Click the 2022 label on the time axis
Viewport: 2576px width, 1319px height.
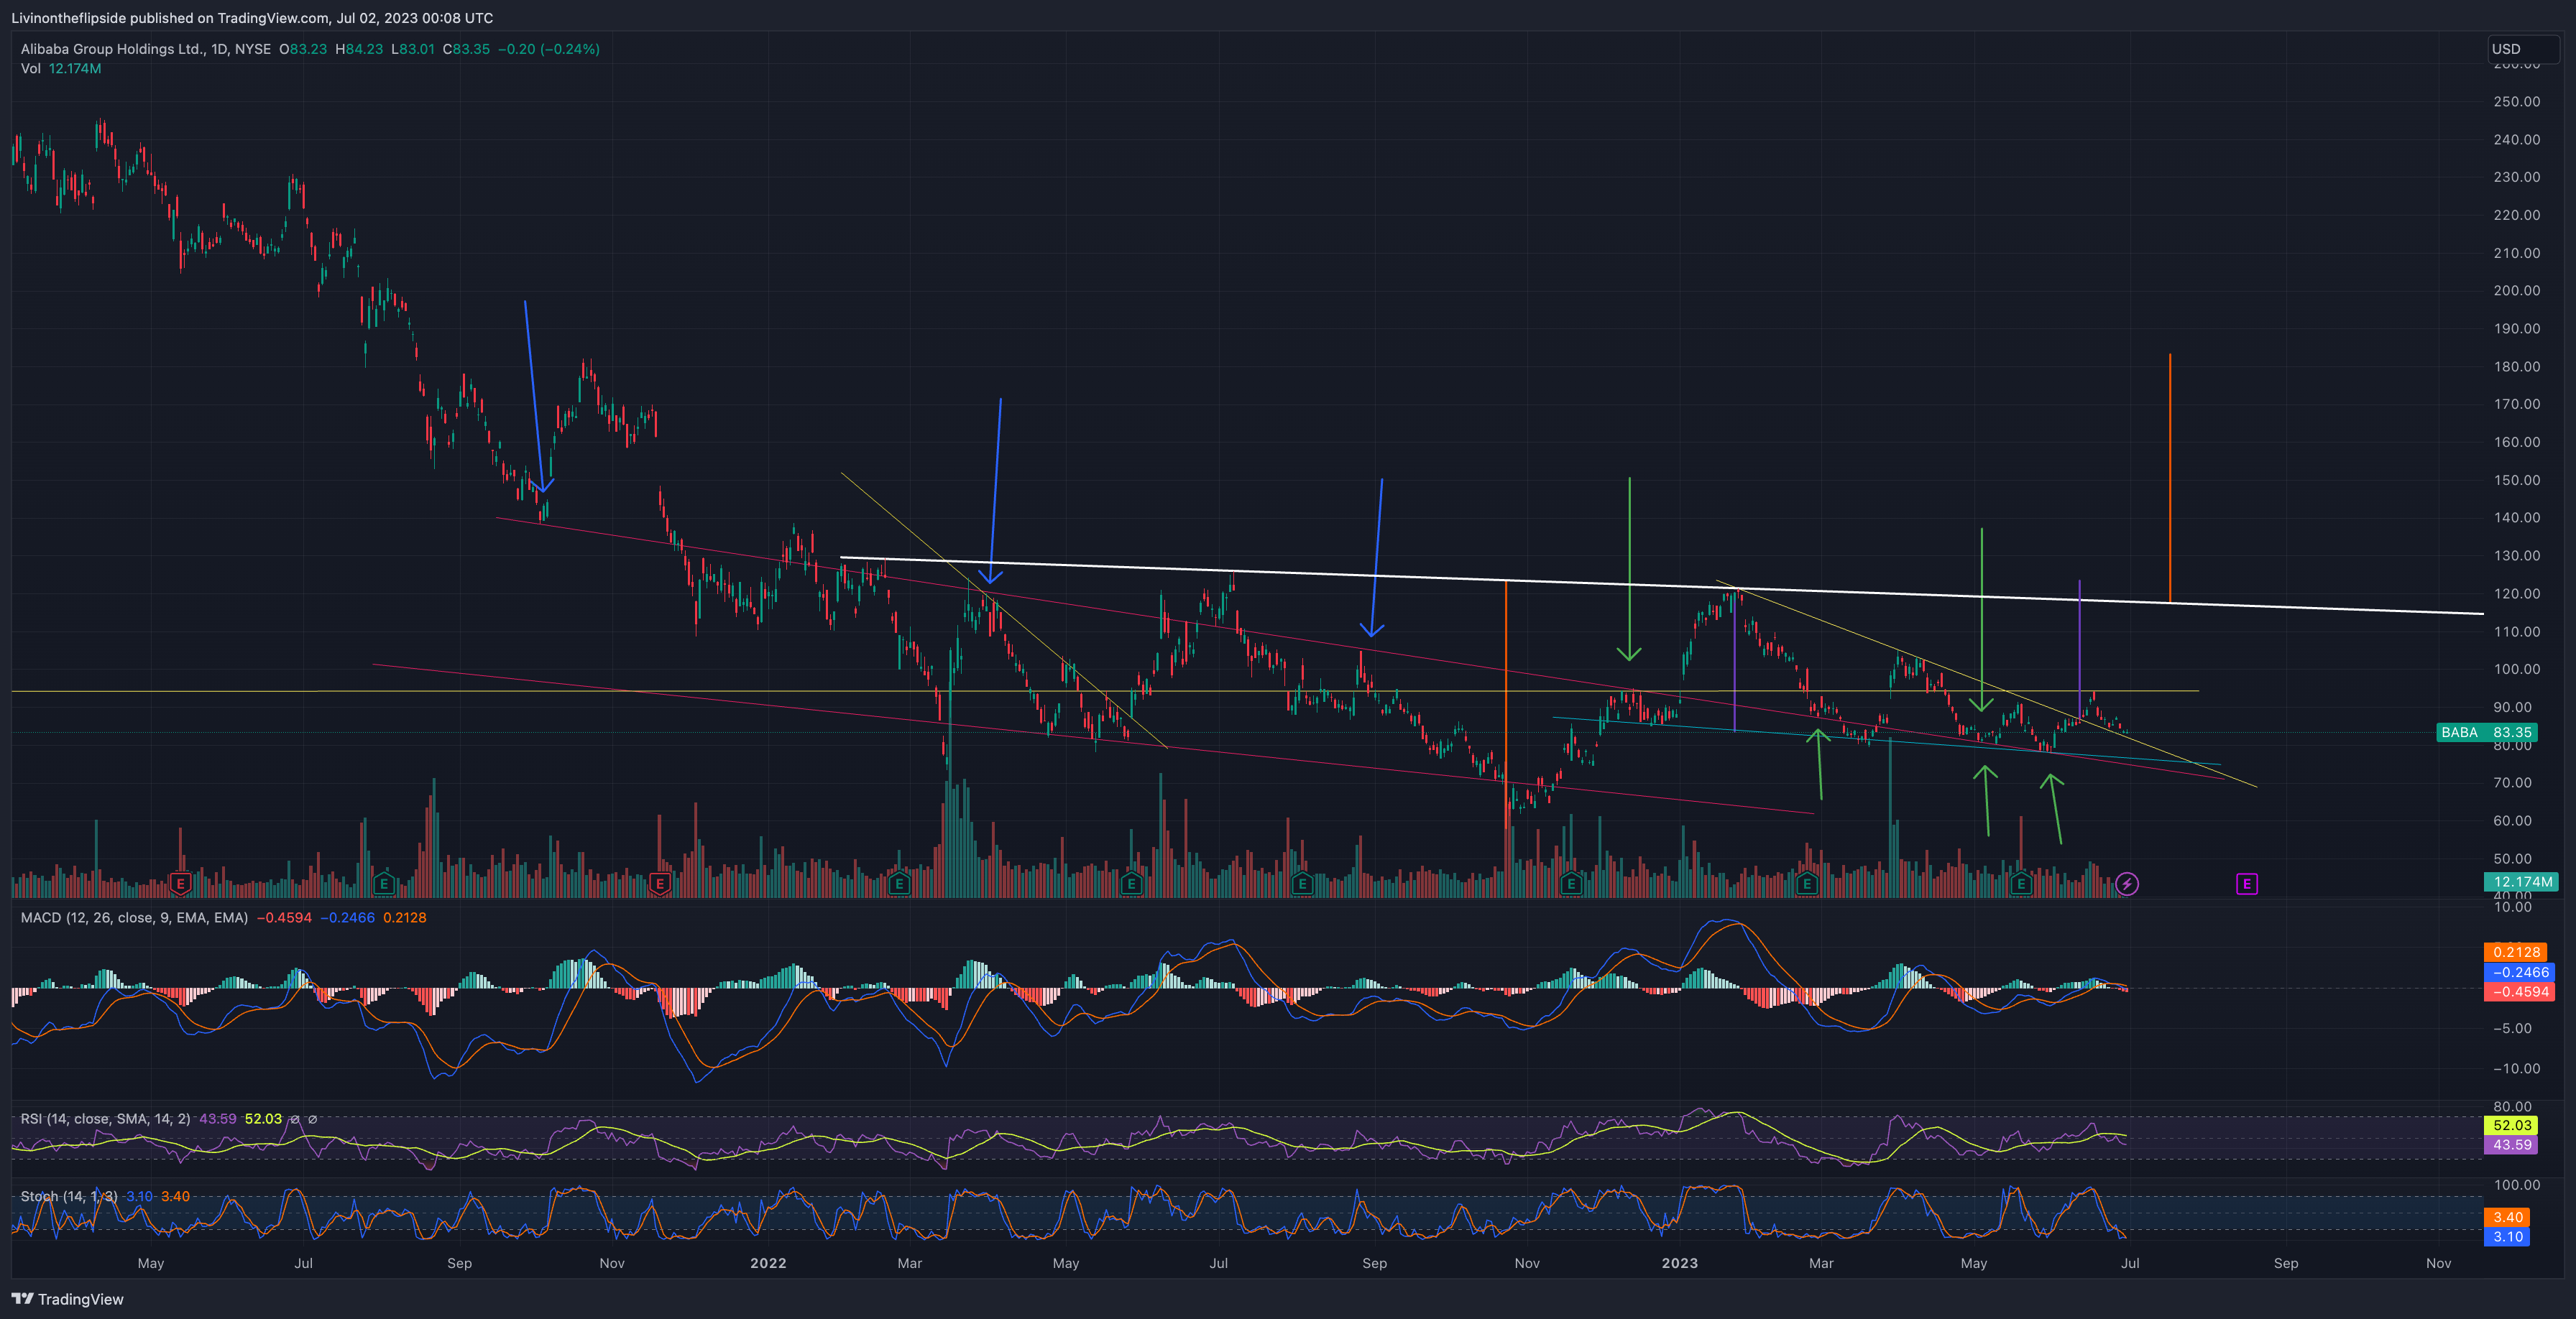(768, 1263)
